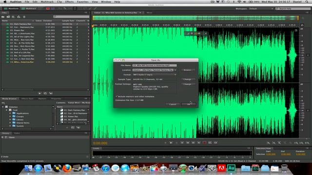Collapse the Volumes tree node
The image size is (312, 175).
coord(3,107)
